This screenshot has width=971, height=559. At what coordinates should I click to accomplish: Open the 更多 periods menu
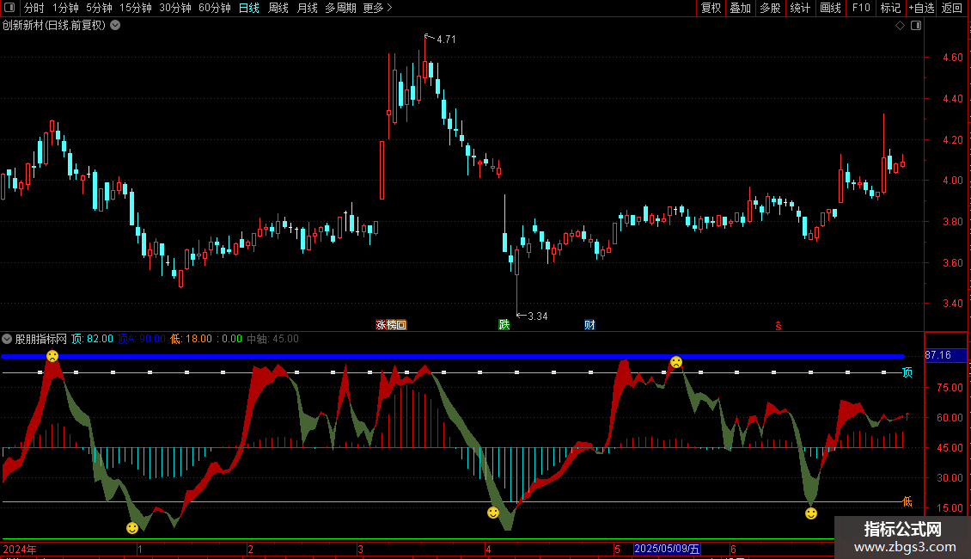377,8
